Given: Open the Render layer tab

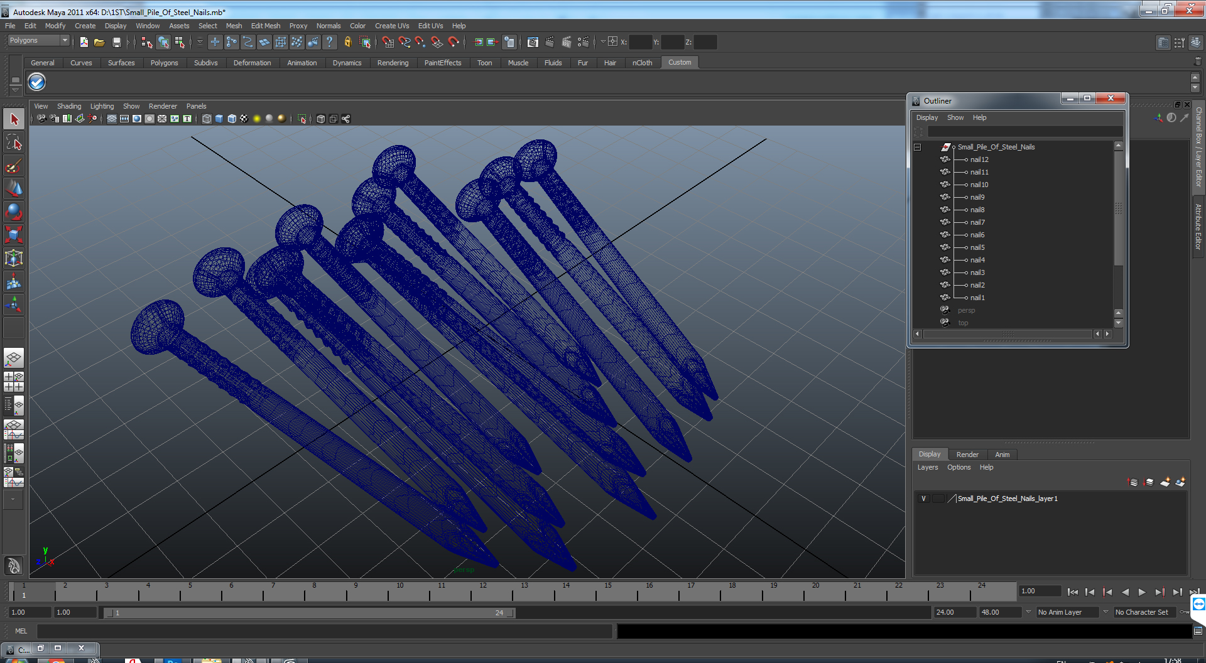Looking at the screenshot, I should [x=967, y=455].
